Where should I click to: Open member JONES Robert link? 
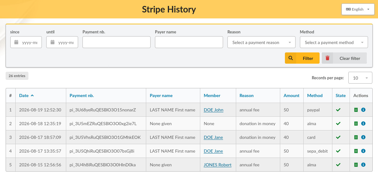click(x=218, y=165)
